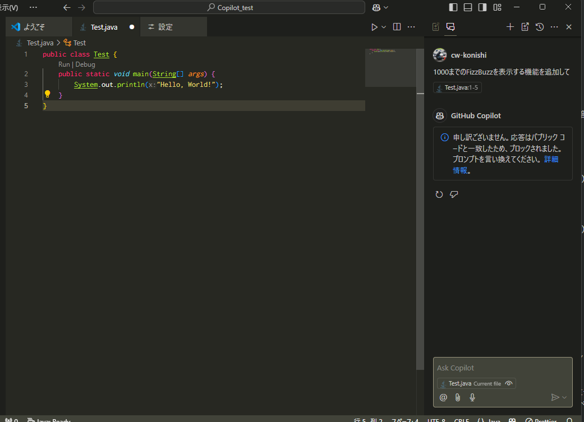Image resolution: width=584 pixels, height=422 pixels.
Task: Click the @ mention icon in chat
Action: 443,397
